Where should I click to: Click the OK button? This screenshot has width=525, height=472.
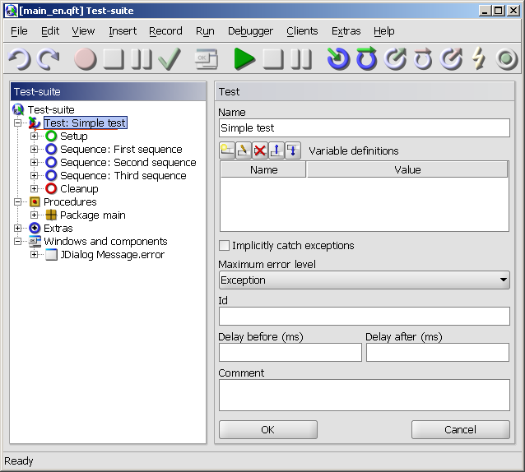click(x=267, y=429)
